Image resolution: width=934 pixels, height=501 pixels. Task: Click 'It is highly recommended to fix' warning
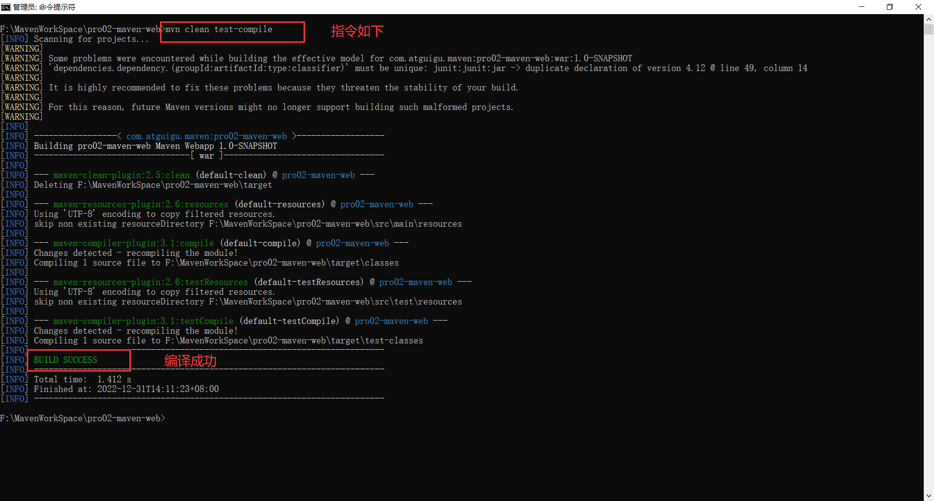(x=284, y=88)
